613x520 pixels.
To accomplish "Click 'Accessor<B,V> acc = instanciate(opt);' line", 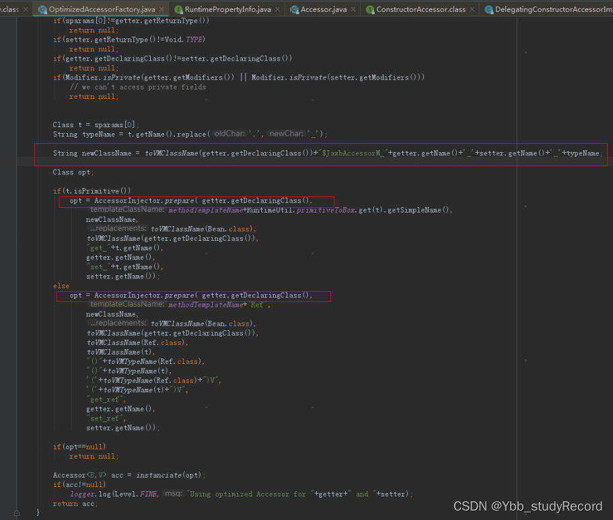I will 129,475.
